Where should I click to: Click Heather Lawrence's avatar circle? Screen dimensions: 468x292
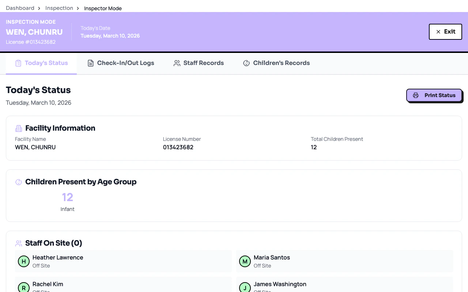tap(24, 261)
